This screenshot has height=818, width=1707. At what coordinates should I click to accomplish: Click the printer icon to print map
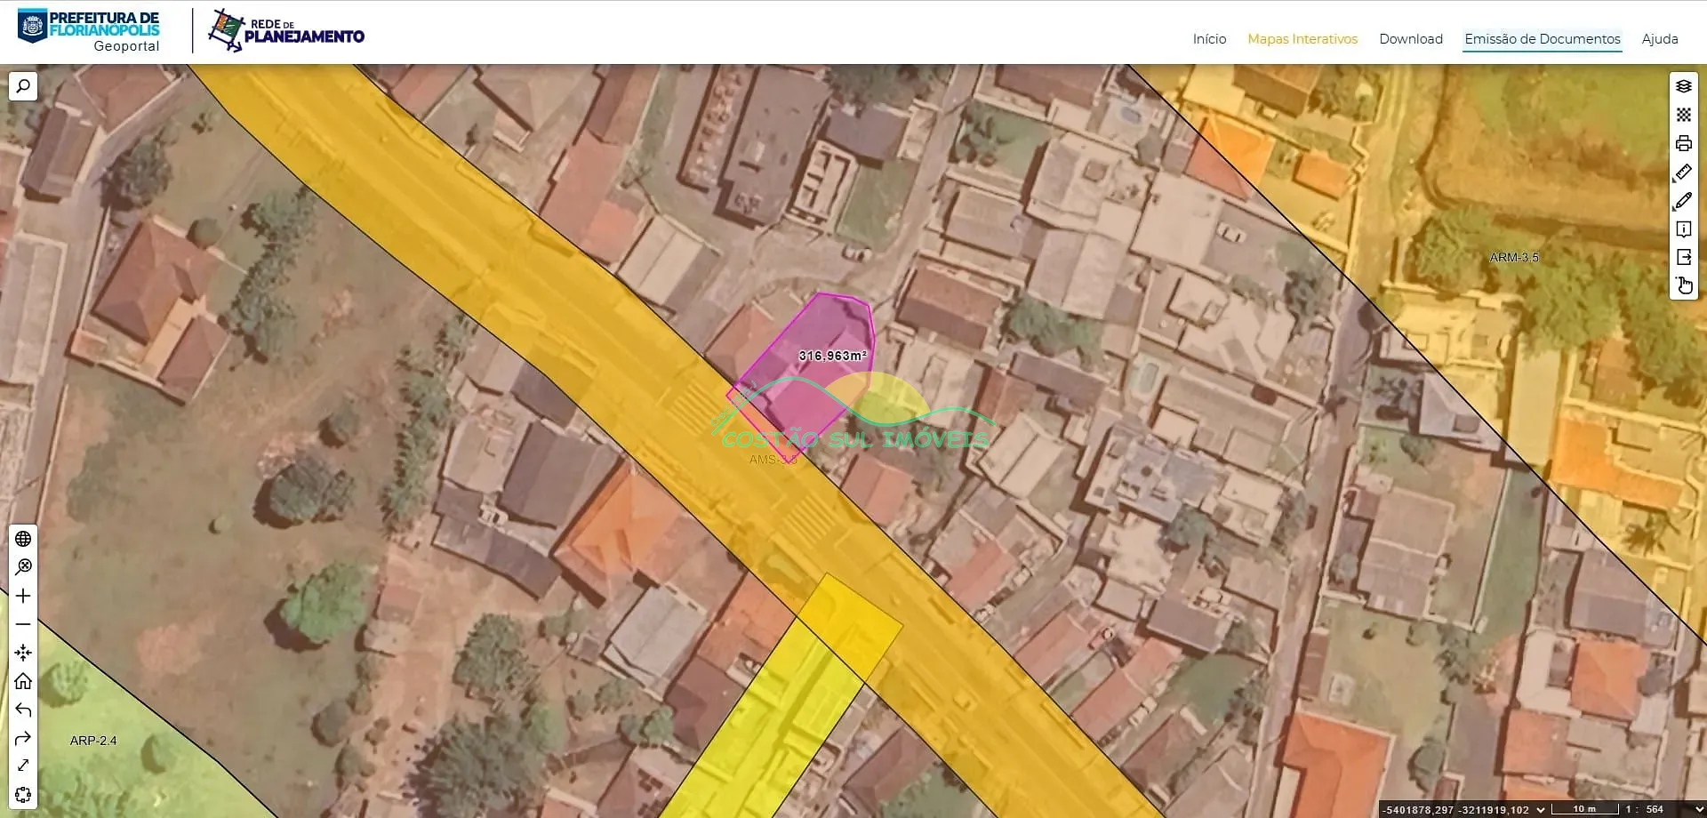[x=1683, y=143]
